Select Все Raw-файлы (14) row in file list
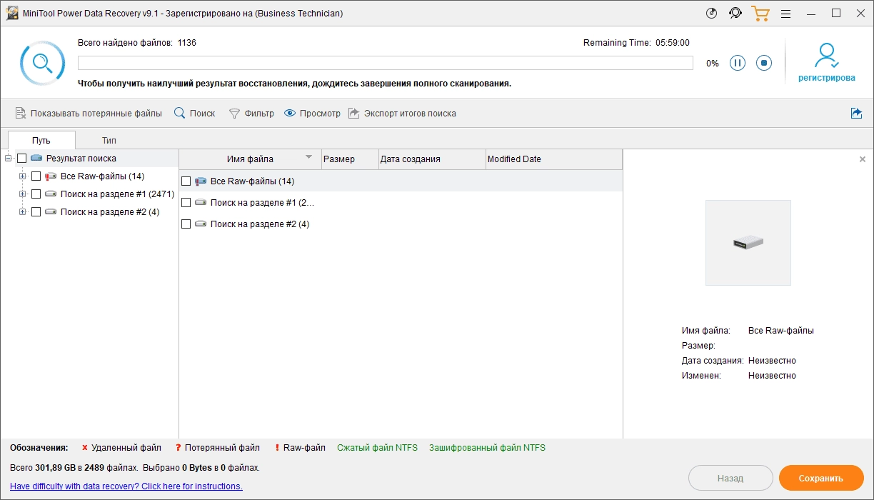Viewport: 874px width, 500px height. 401,181
